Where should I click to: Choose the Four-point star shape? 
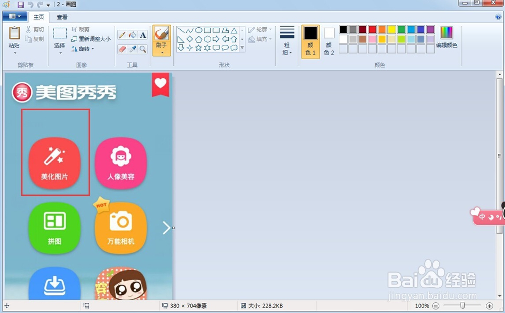point(190,47)
